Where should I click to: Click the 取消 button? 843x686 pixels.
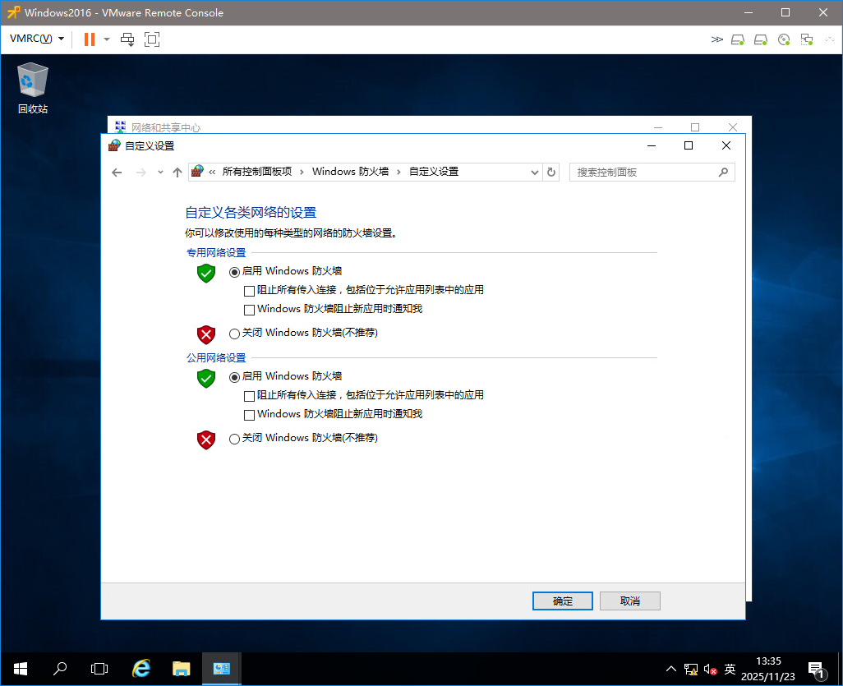(629, 601)
